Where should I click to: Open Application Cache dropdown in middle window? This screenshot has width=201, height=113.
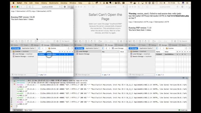point(92,48)
